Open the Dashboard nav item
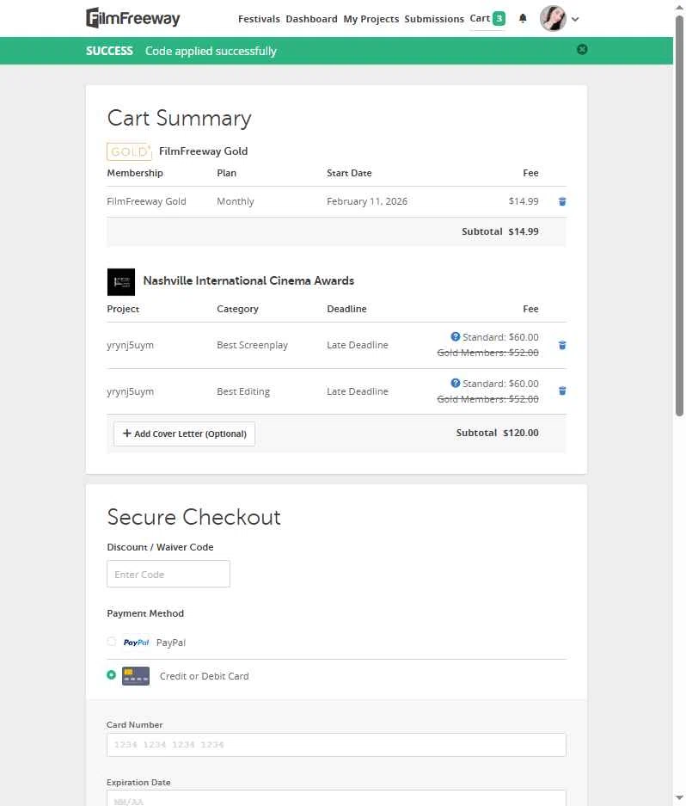The height and width of the screenshot is (806, 686). point(311,19)
